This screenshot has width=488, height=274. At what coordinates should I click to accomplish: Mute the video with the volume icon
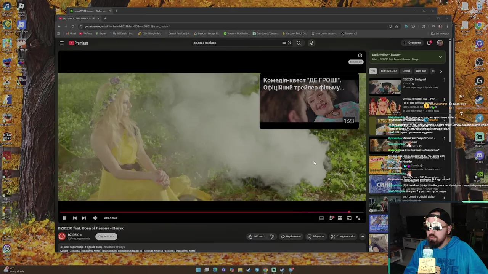(95, 218)
